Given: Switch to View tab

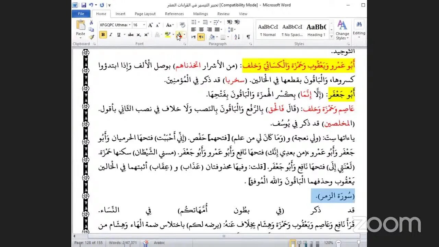Looking at the screenshot, I should (243, 14).
